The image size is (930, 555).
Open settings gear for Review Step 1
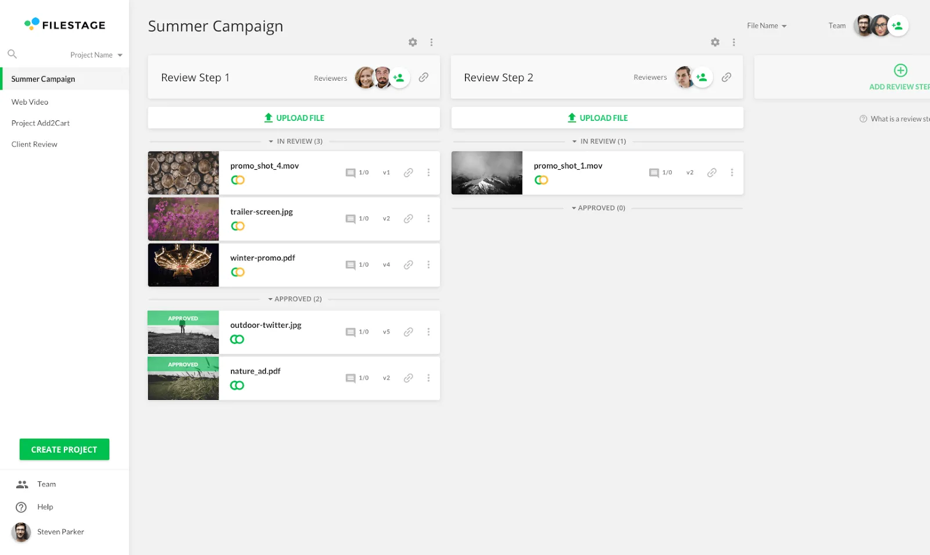point(413,42)
